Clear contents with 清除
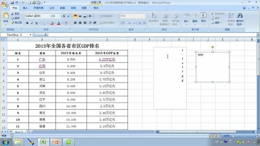 [217, 23]
